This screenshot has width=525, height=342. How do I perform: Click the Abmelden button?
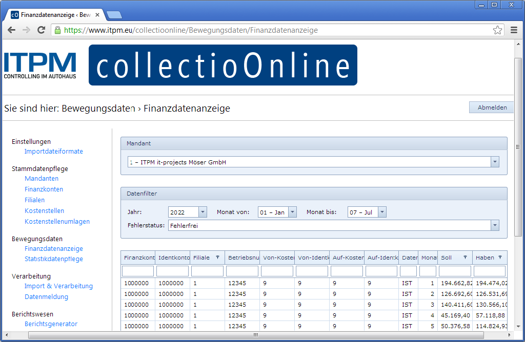(492, 108)
